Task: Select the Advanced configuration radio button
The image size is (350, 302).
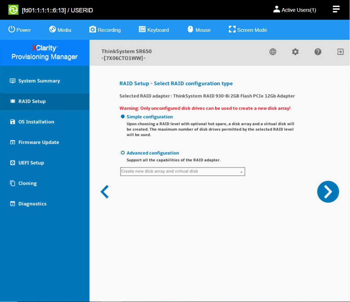Action: (x=123, y=153)
